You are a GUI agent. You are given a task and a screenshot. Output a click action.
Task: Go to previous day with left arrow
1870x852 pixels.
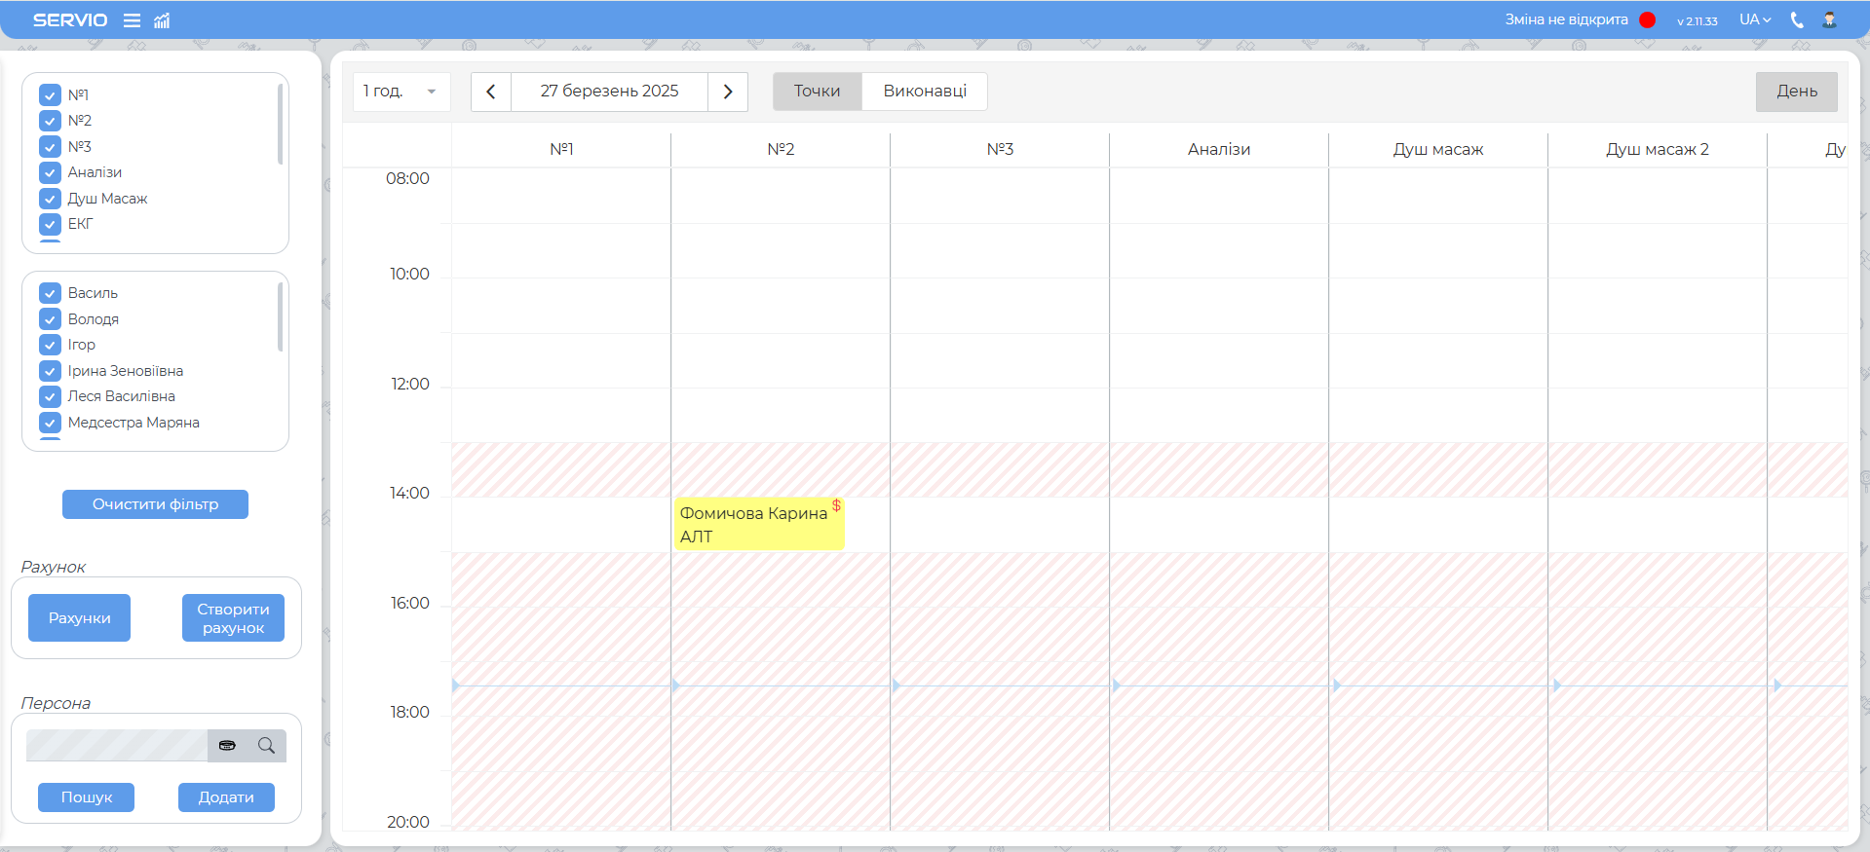[x=491, y=92]
